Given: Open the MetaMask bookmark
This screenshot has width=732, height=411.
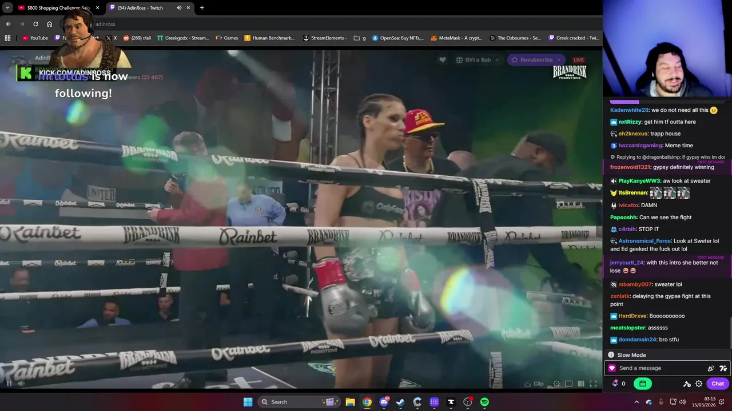Looking at the screenshot, I should 457,38.
